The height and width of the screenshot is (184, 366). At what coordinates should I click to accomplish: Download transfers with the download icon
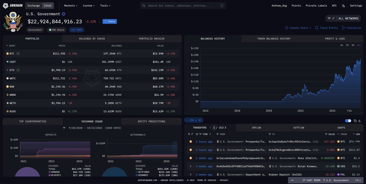360,121
